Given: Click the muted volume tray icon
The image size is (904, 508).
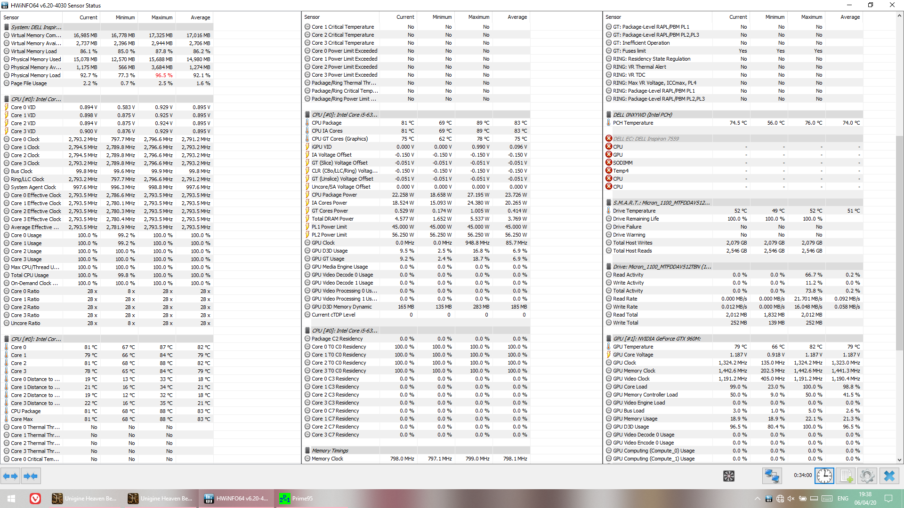Looking at the screenshot, I should pyautogui.click(x=791, y=499).
